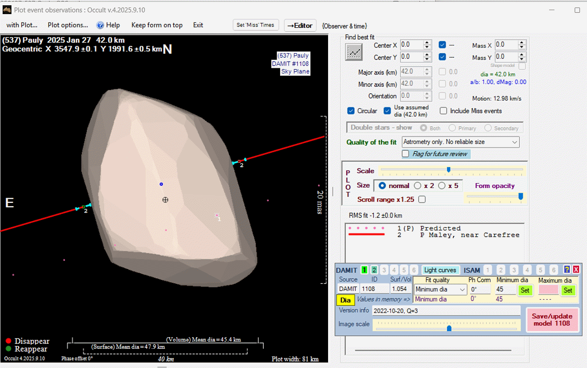Click the yellow Dia button
The height and width of the screenshot is (368, 587).
coord(346,300)
